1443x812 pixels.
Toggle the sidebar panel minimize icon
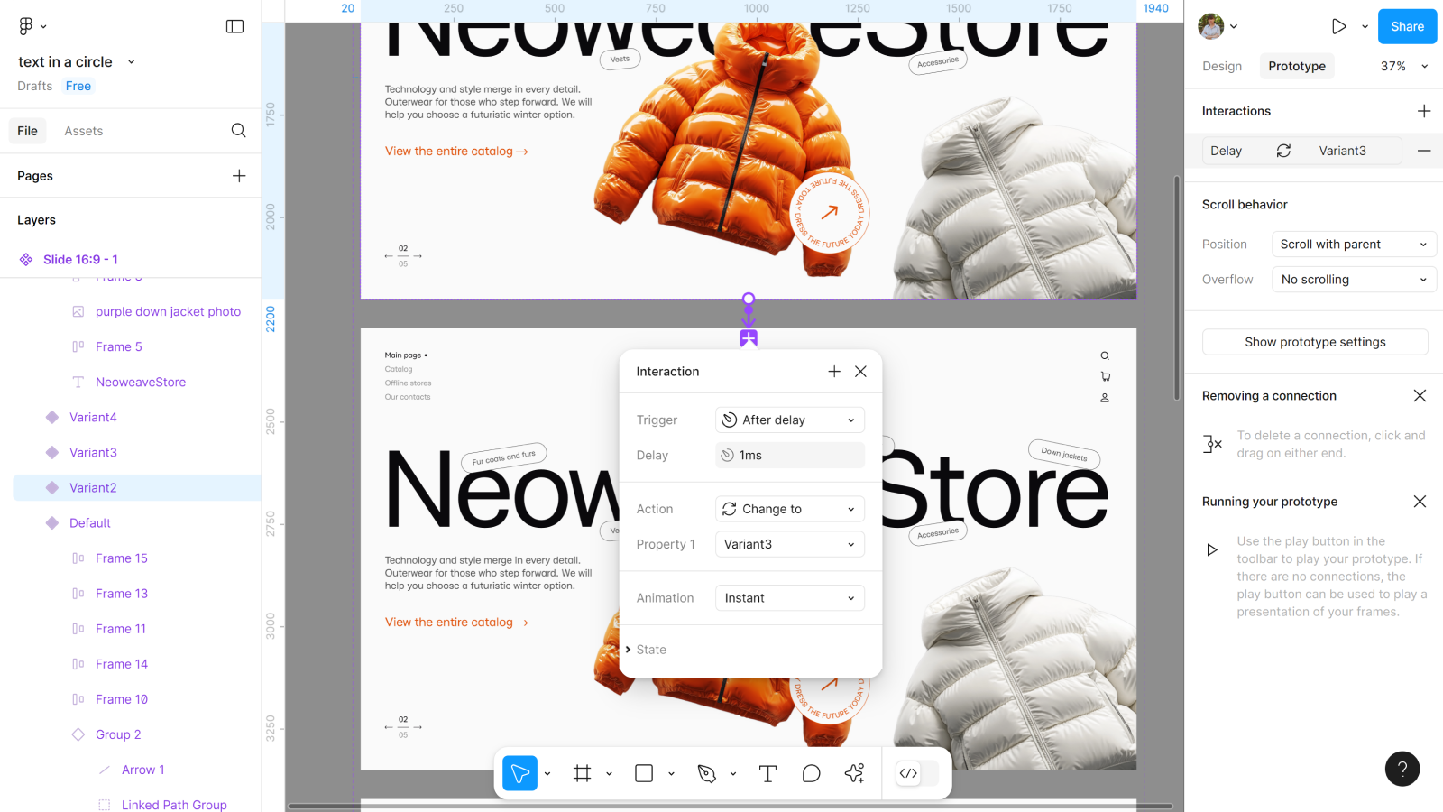(234, 26)
